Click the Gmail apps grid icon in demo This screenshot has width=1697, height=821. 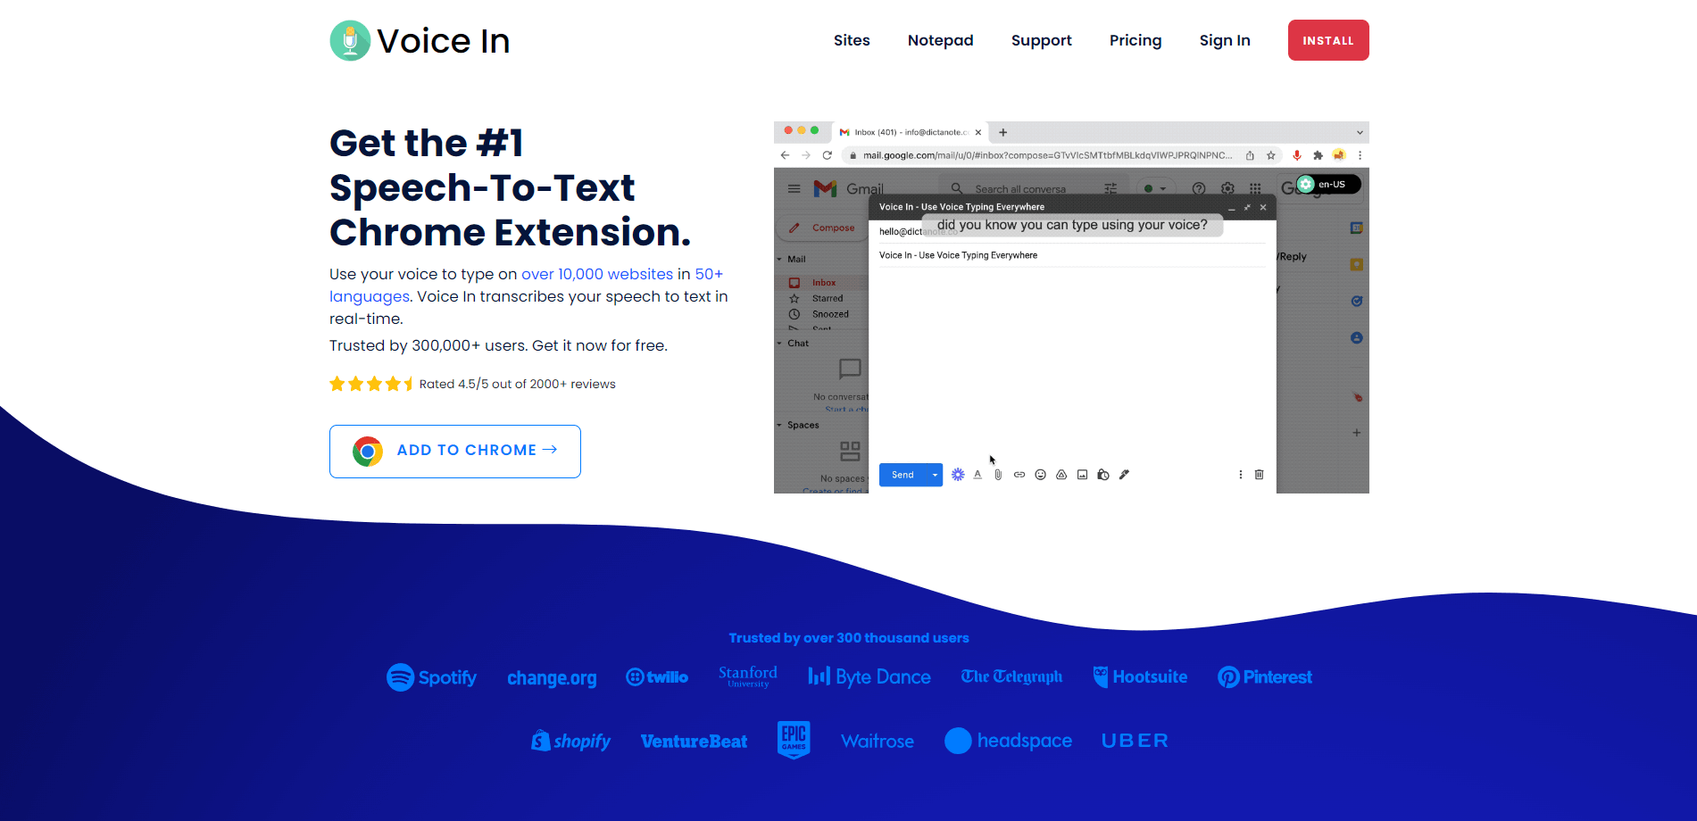point(1255,188)
